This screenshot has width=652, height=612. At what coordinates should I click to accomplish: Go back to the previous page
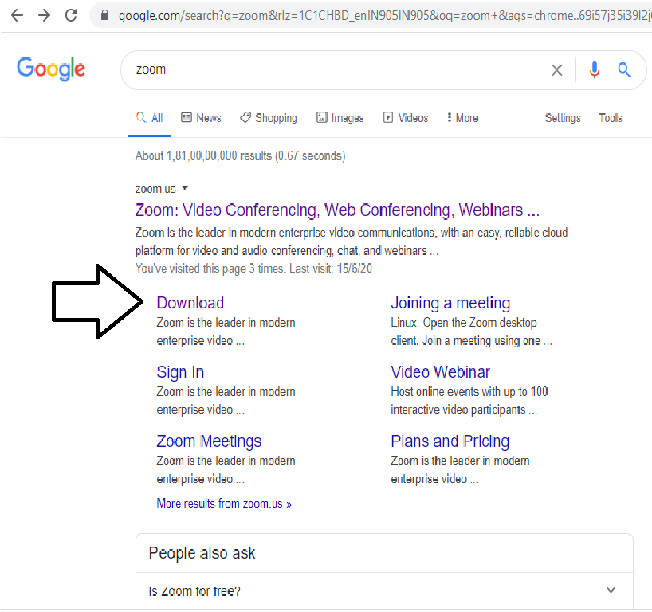[x=17, y=15]
